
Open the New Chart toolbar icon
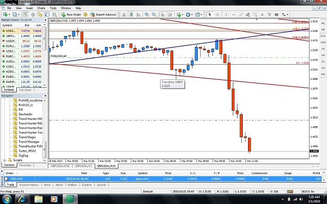tap(5, 15)
